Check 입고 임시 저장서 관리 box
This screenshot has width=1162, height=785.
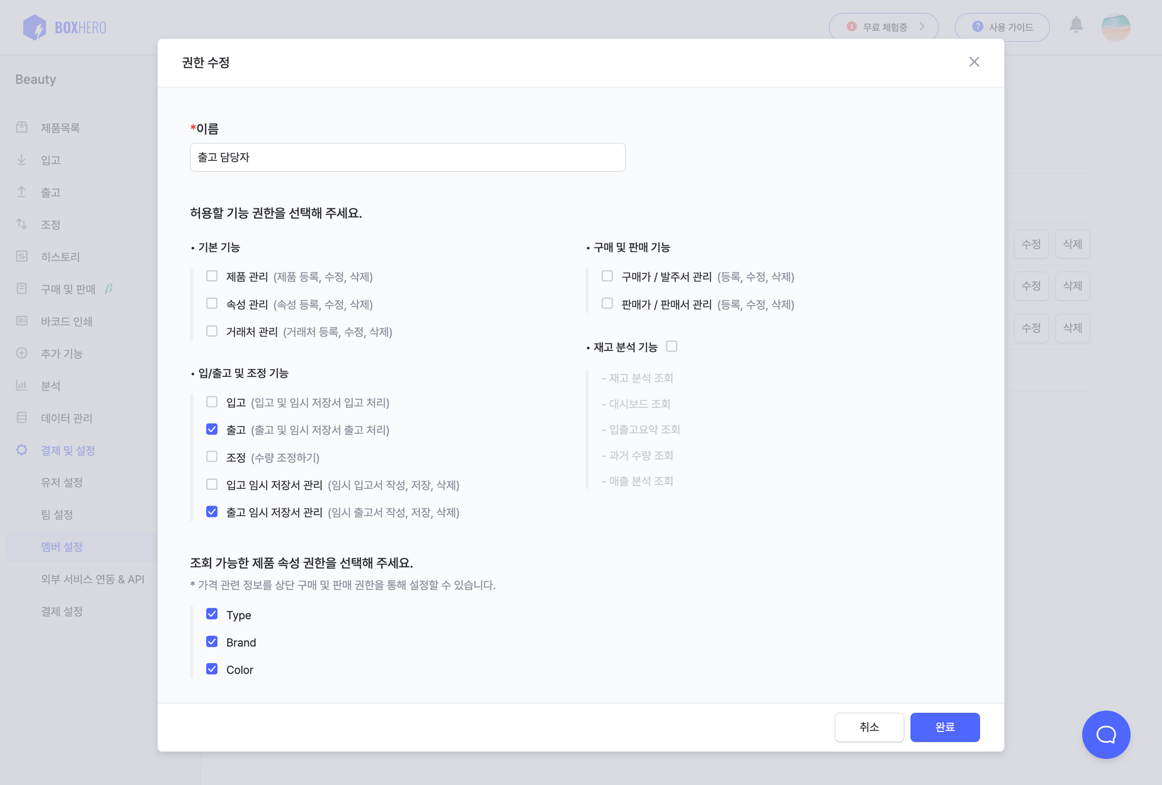(212, 484)
